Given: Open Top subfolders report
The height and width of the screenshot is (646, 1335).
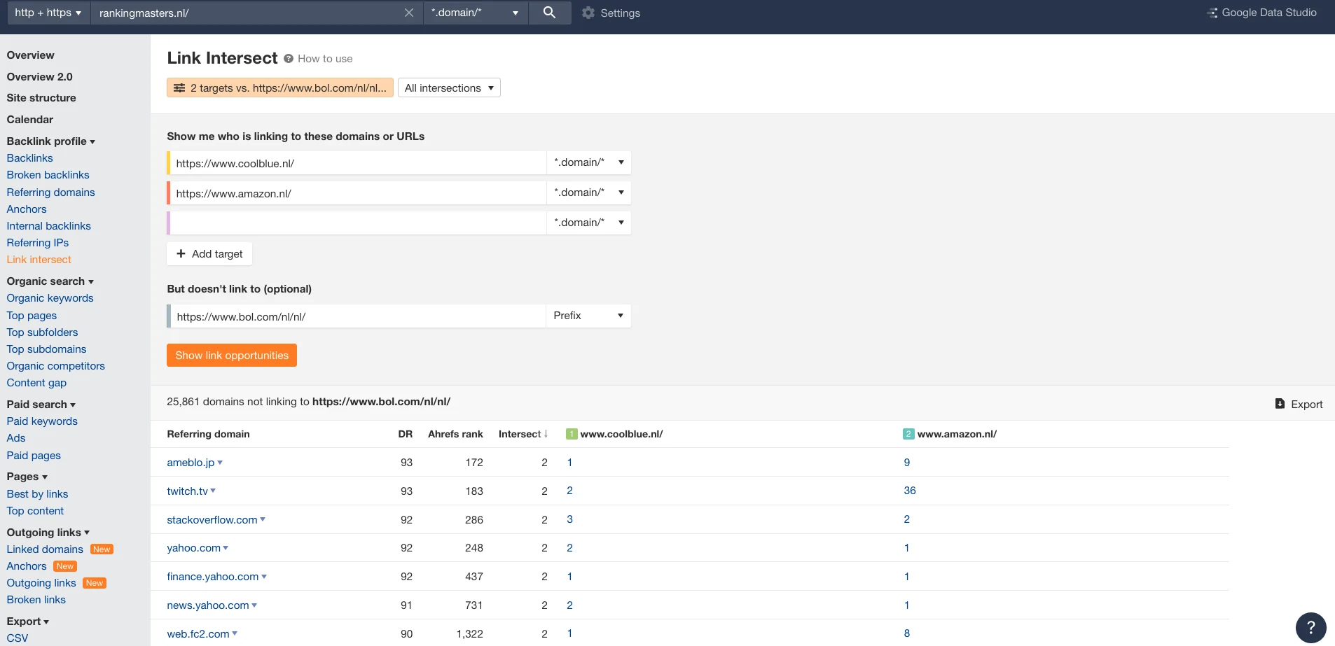Looking at the screenshot, I should click(x=42, y=332).
